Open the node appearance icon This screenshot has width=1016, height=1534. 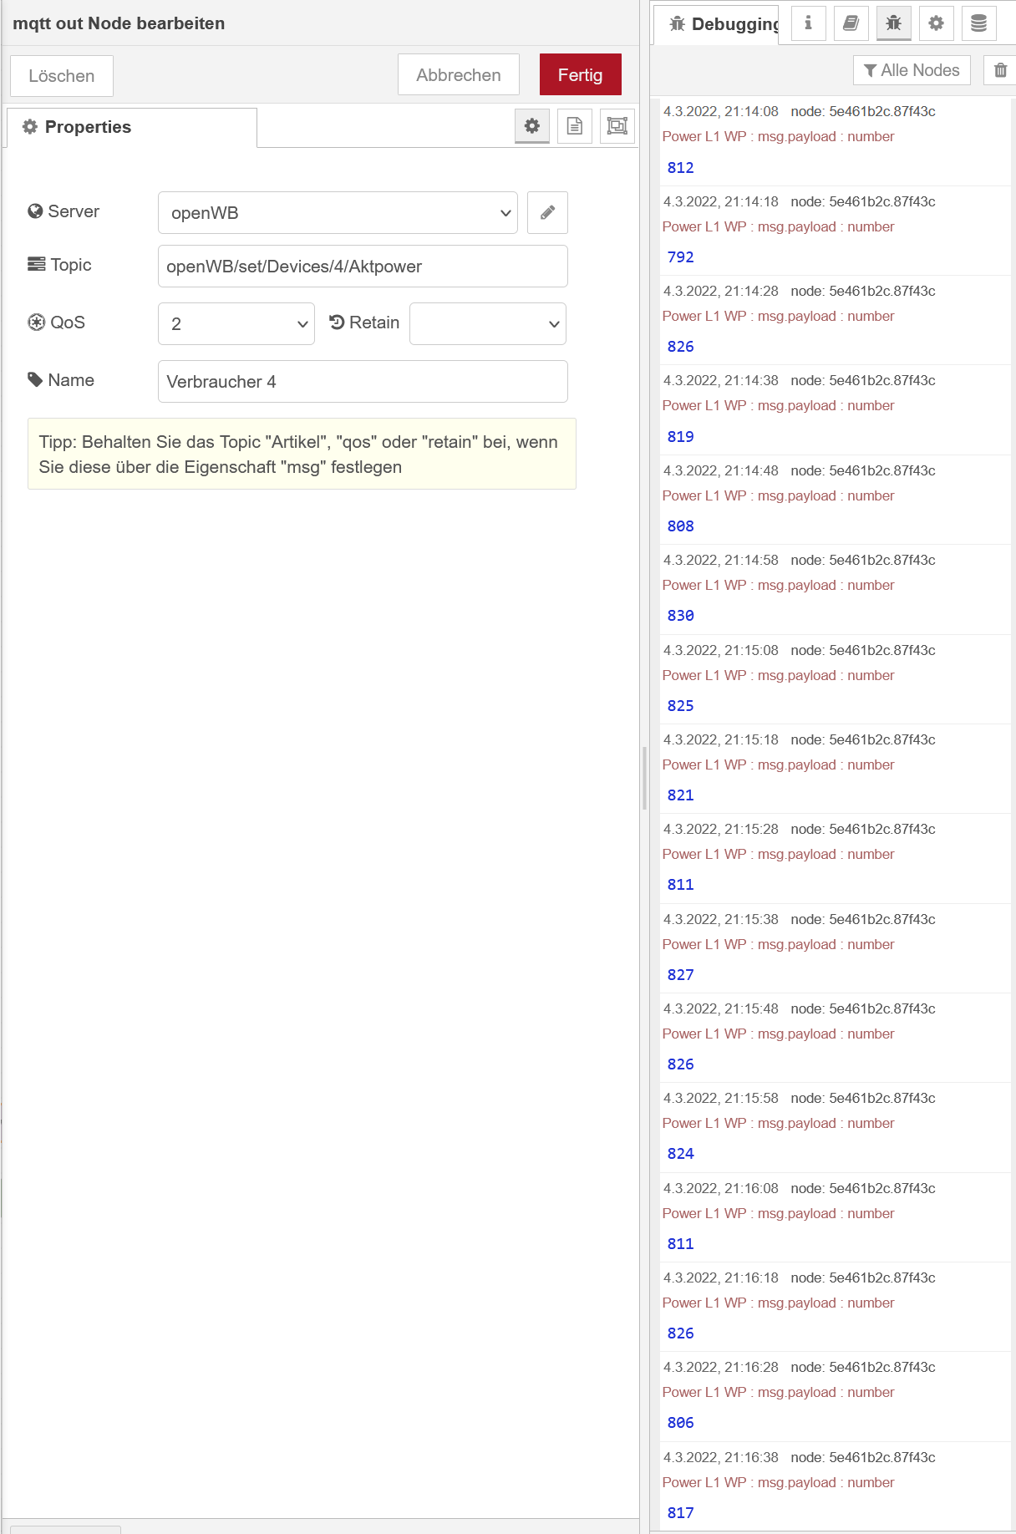coord(617,126)
